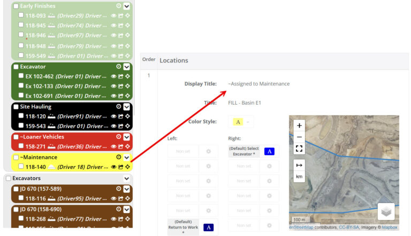
Task: Open share icon for 118-140
Action: point(120,167)
